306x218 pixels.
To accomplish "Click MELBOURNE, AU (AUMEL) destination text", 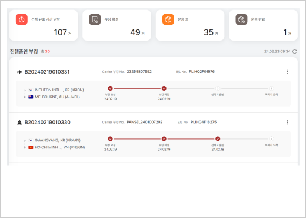I will (x=58, y=97).
